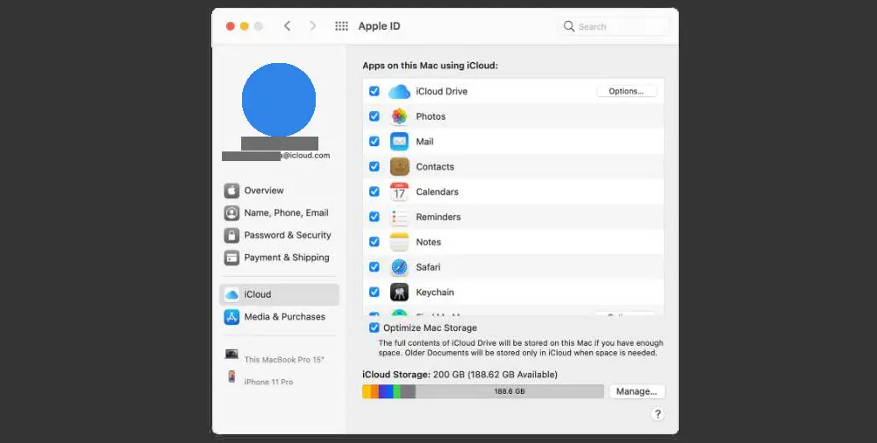Uncheck the Keychain checkbox
The image size is (877, 443).
pyautogui.click(x=374, y=292)
